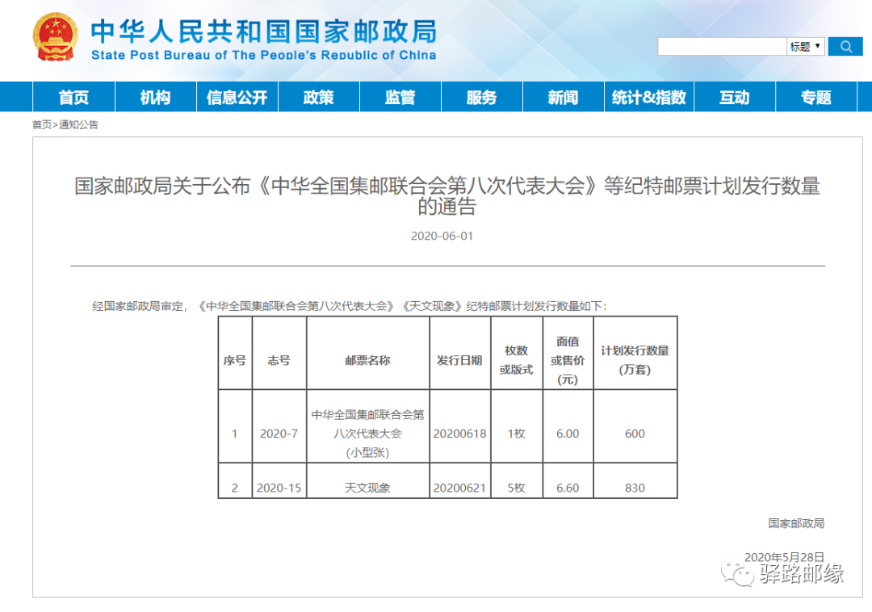Open the 监管 navigation menu item
872x612 pixels.
[400, 97]
